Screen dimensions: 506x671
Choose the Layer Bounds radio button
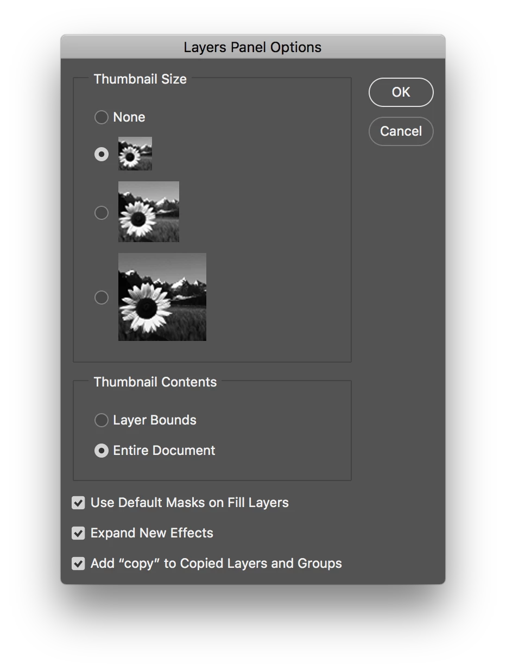pos(102,420)
